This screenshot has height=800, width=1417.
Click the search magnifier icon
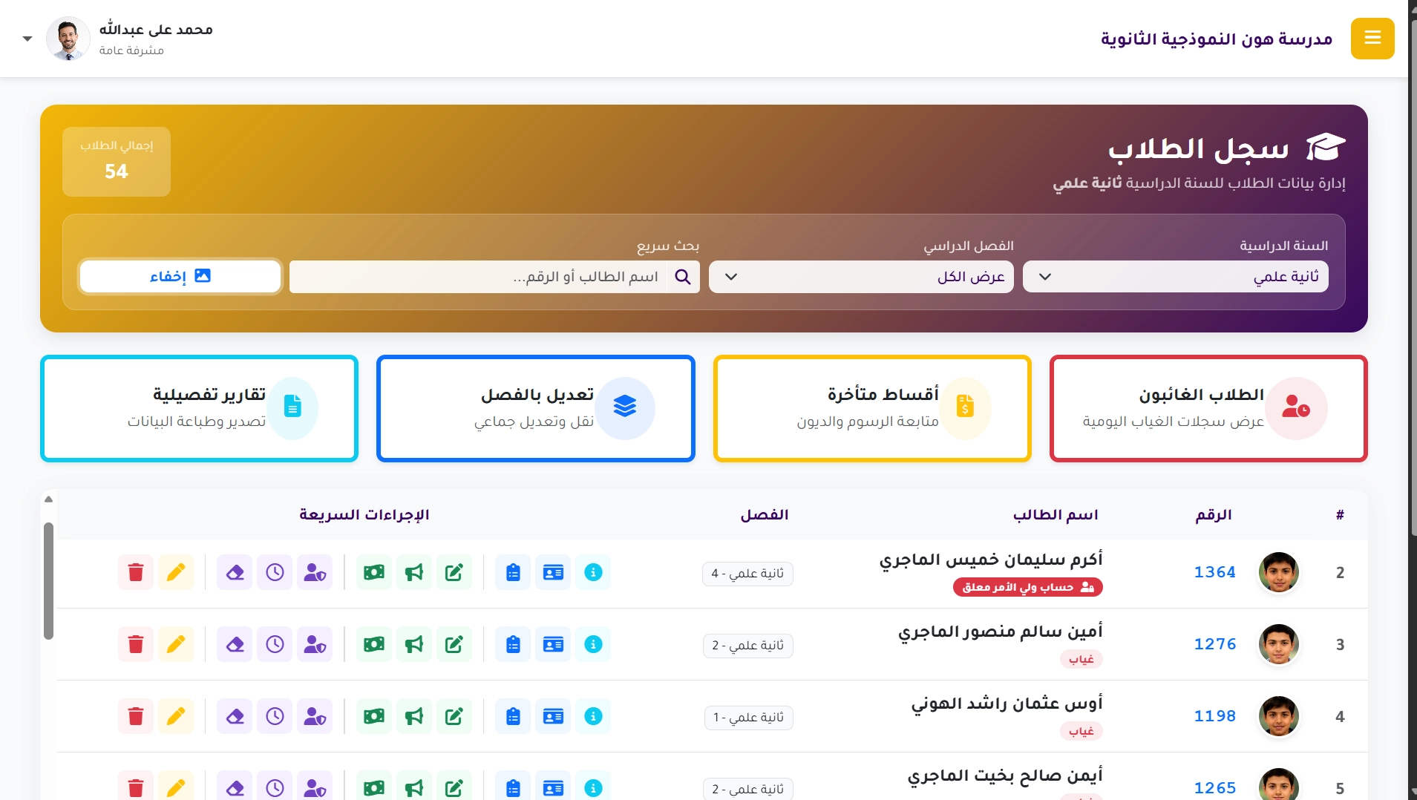point(682,276)
